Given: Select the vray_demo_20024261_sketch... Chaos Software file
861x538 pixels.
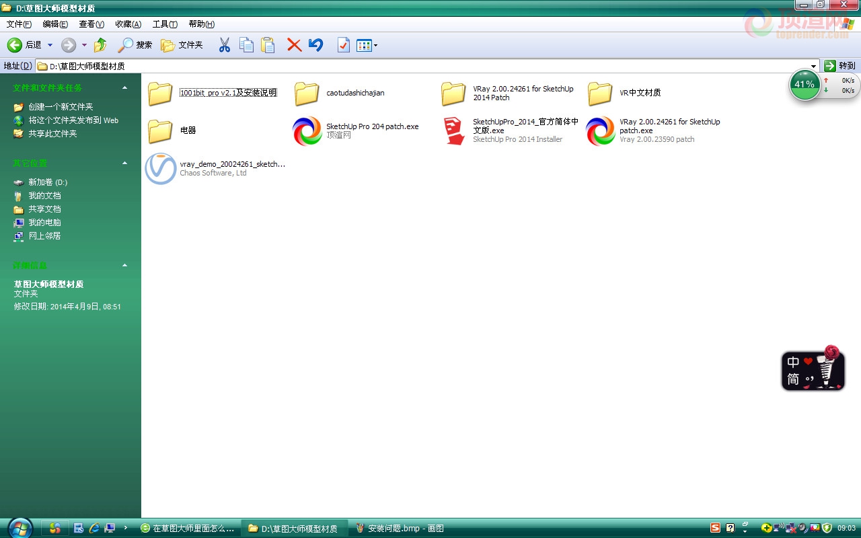Looking at the screenshot, I should pyautogui.click(x=215, y=168).
